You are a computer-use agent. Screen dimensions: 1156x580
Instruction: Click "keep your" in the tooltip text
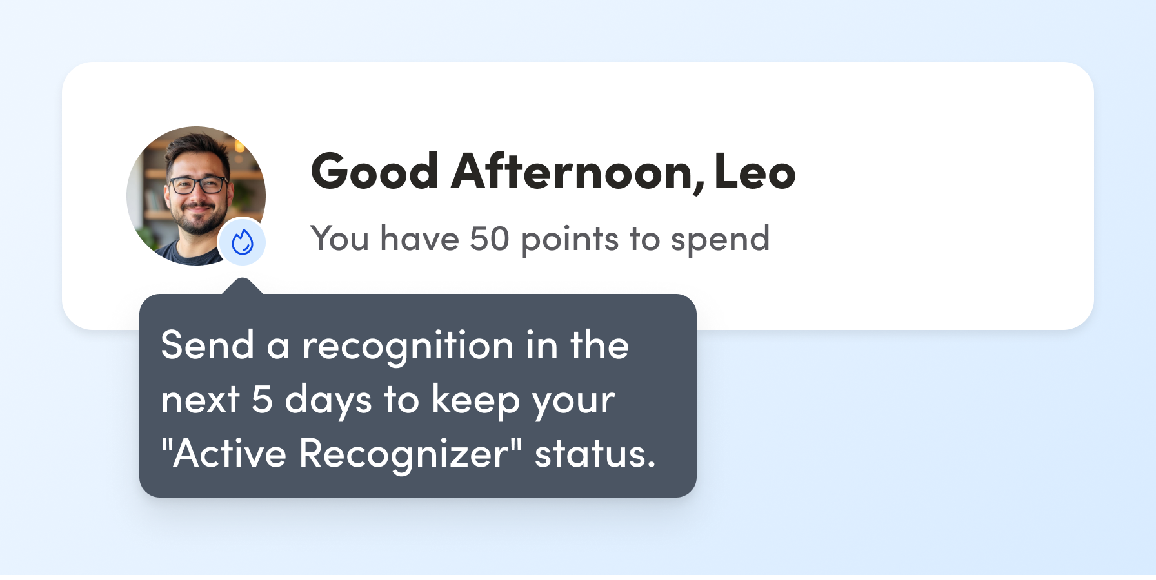pos(523,400)
